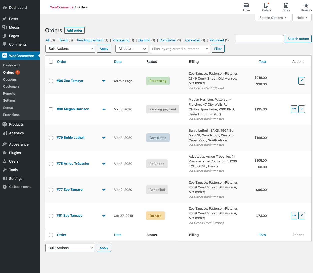The image size is (313, 273).
Task: Open the Completed orders filter tab
Action: 168,40
